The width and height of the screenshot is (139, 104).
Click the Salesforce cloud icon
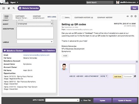coord(5,51)
